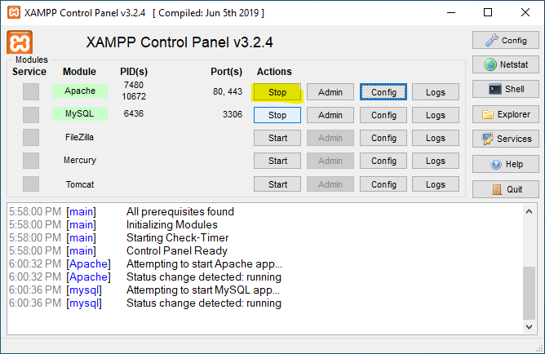Open Apache Config menu
545x354 pixels.
point(383,92)
